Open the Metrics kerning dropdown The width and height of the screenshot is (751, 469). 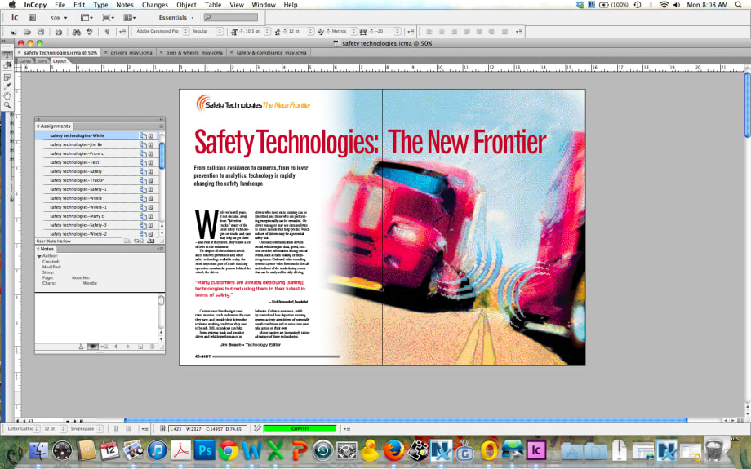[x=353, y=32]
